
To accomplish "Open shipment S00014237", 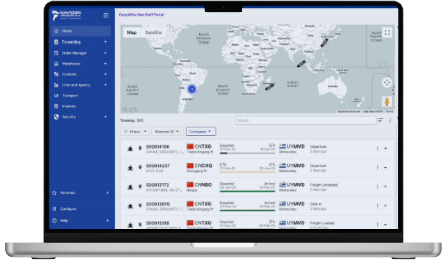I will coord(158,166).
